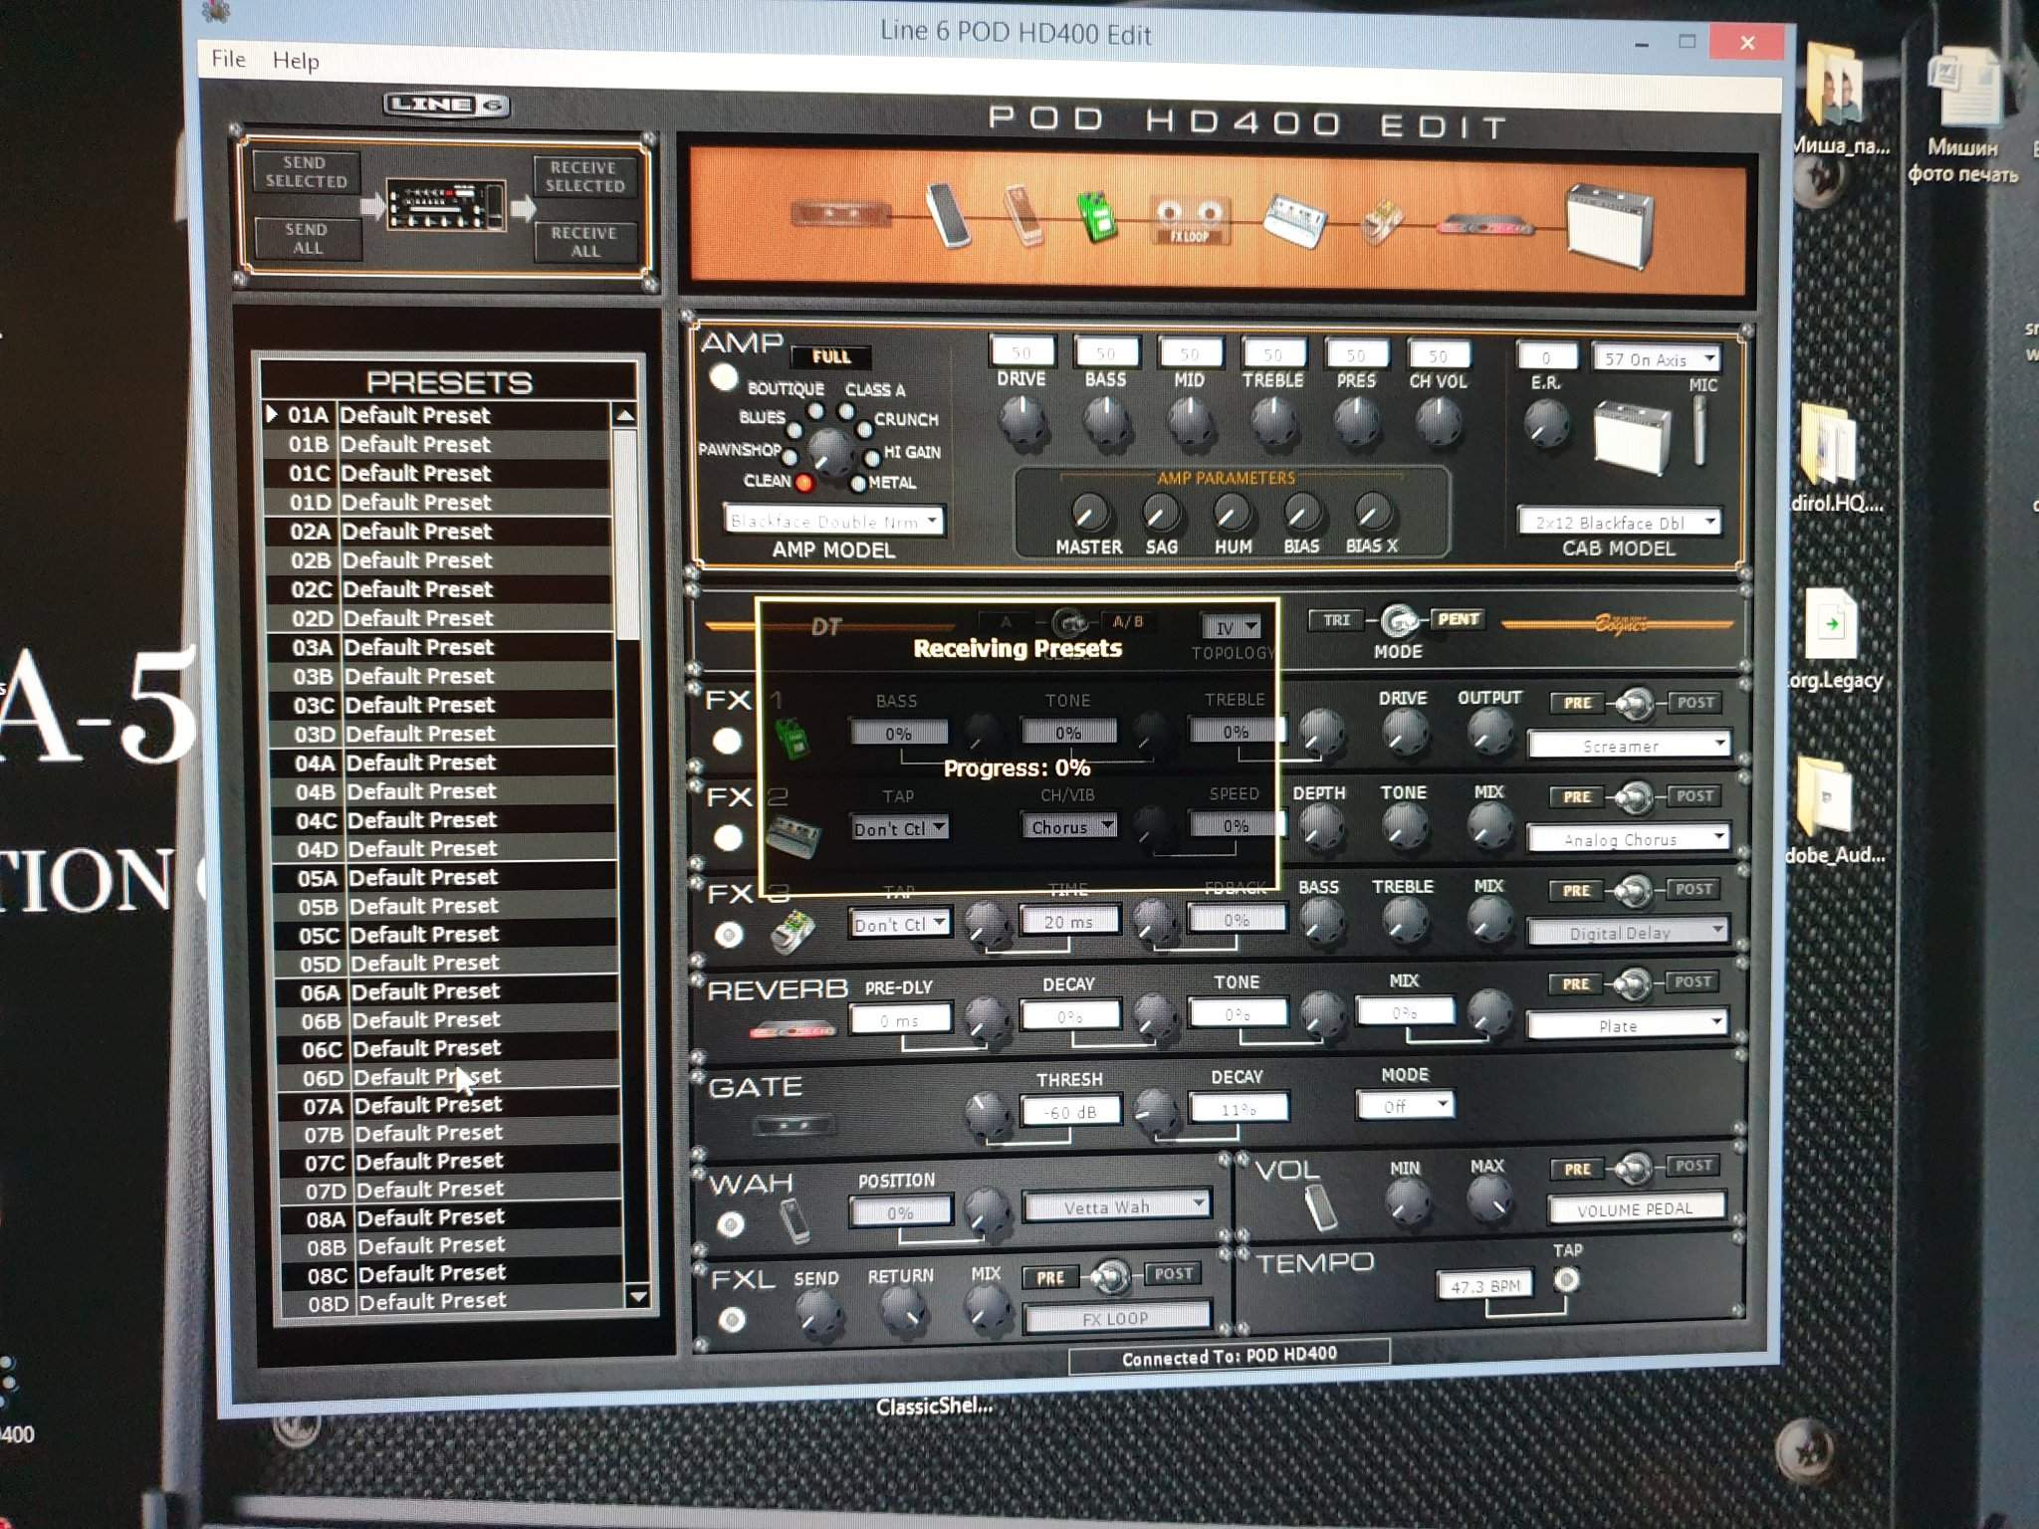2039x1529 pixels.
Task: Click the FX LOOP icon in signal chain
Action: point(1189,220)
